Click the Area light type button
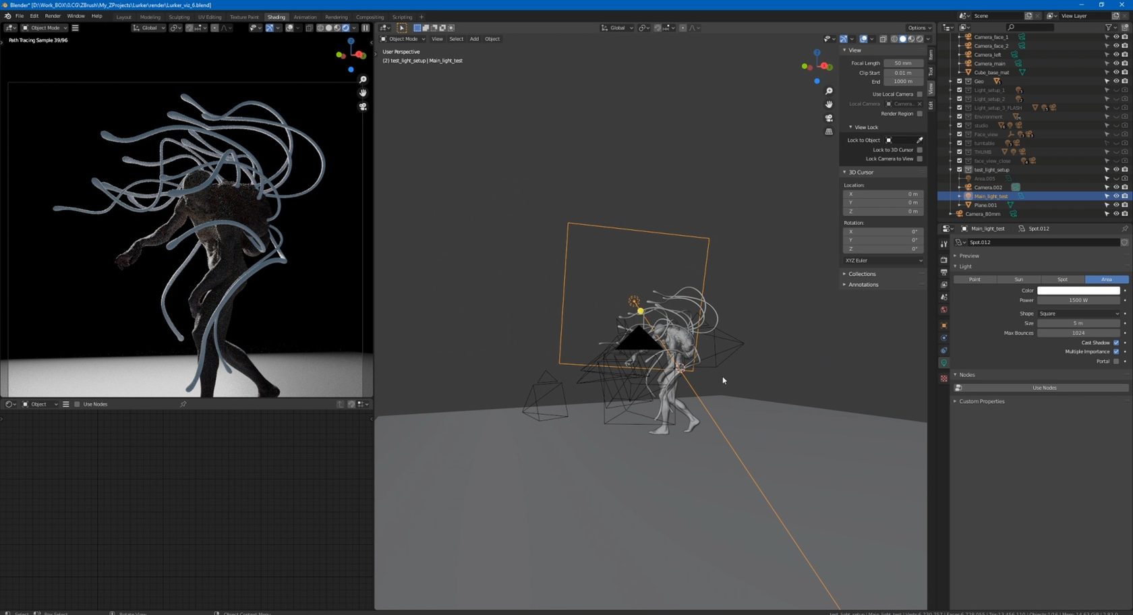 pyautogui.click(x=1107, y=279)
